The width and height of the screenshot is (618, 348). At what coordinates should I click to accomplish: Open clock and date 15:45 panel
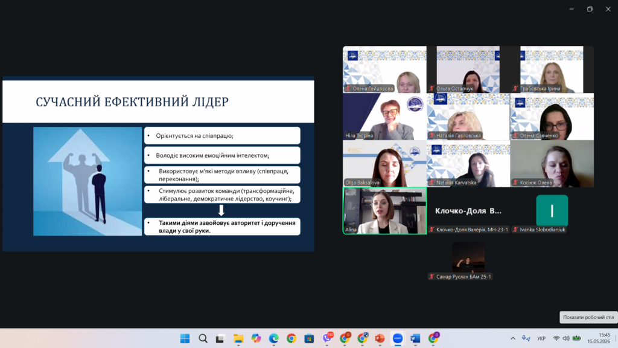point(598,338)
